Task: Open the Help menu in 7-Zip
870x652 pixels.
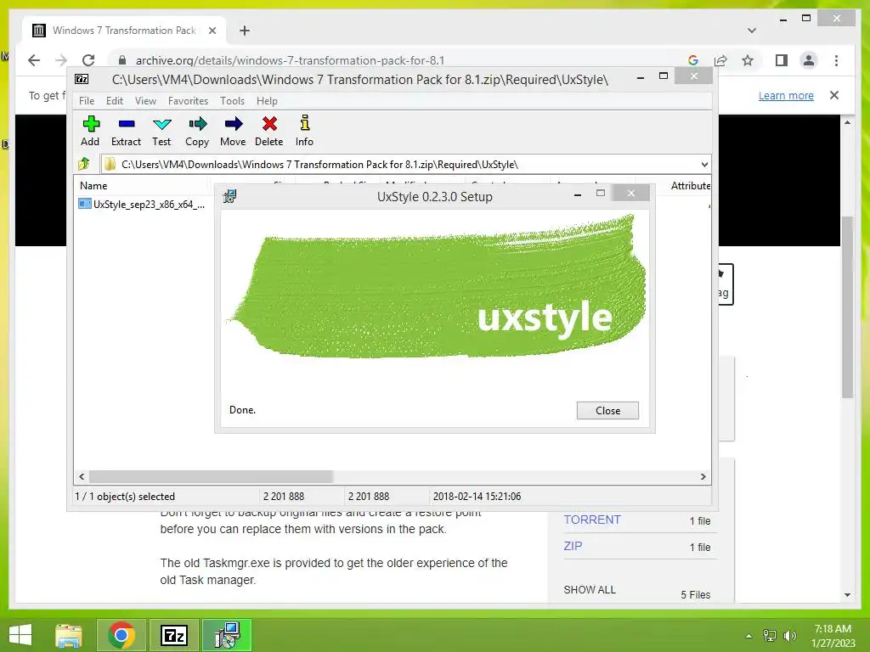Action: pyautogui.click(x=267, y=101)
